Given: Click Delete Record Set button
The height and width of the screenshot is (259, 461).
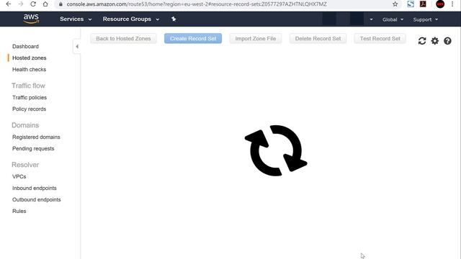Looking at the screenshot, I should coord(318,38).
